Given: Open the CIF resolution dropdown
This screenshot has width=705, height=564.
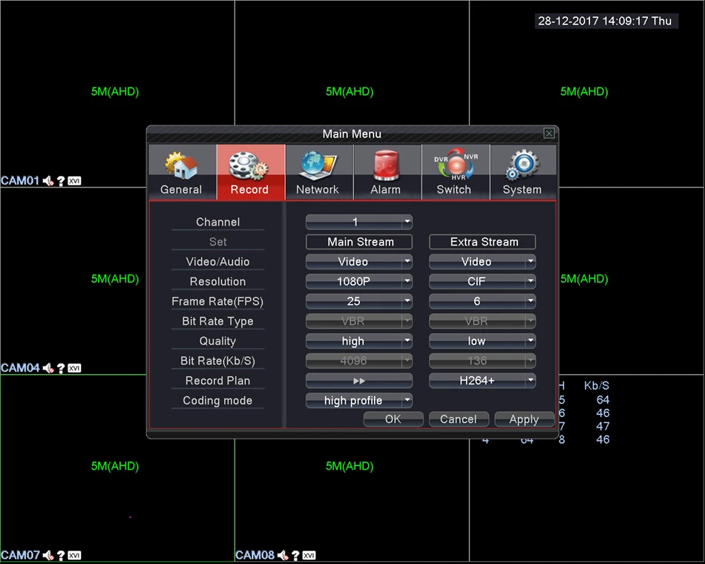Looking at the screenshot, I should tap(482, 281).
